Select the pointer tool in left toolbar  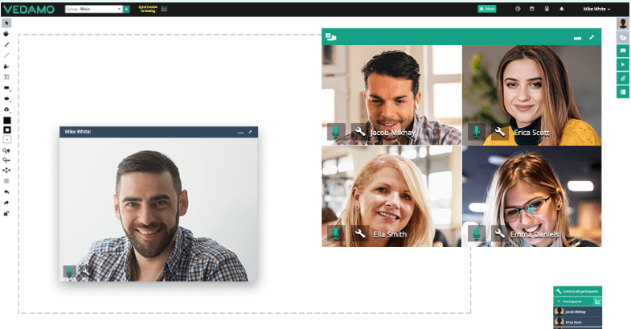point(6,23)
